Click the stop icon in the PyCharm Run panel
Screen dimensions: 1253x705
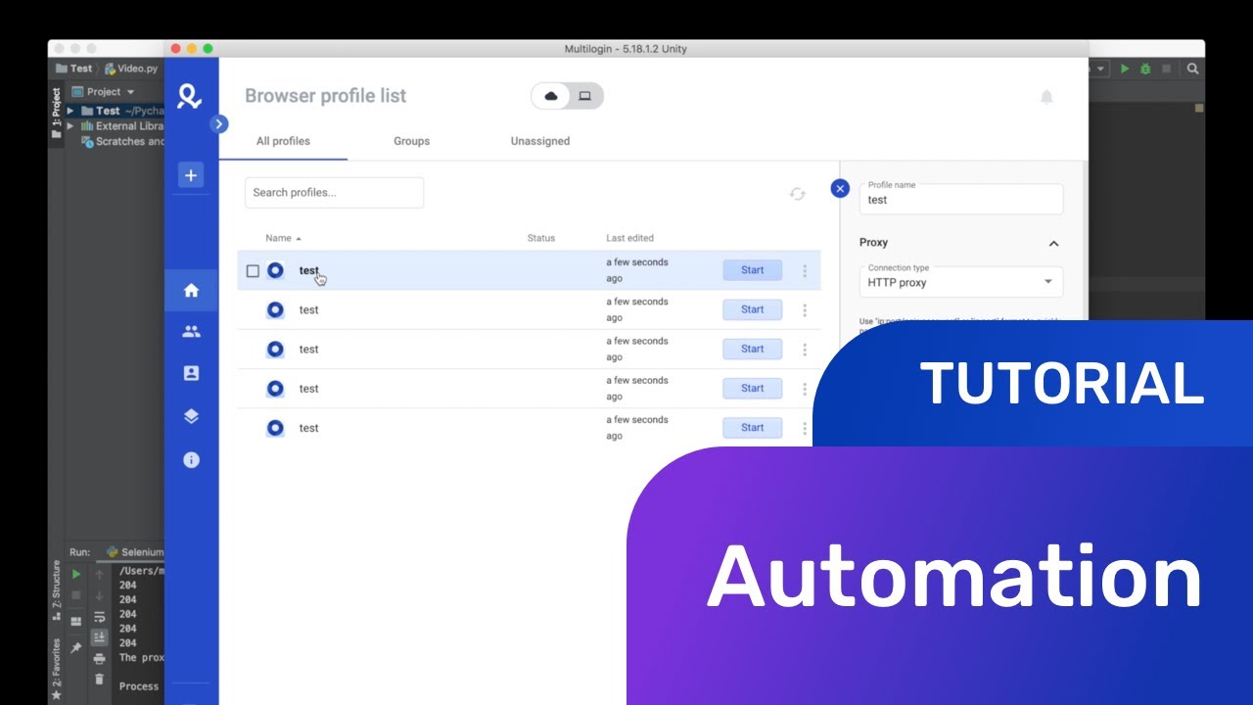(x=76, y=595)
